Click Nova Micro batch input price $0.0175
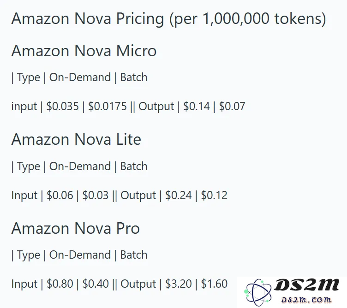Screen dimensions: 347x308 [108, 106]
